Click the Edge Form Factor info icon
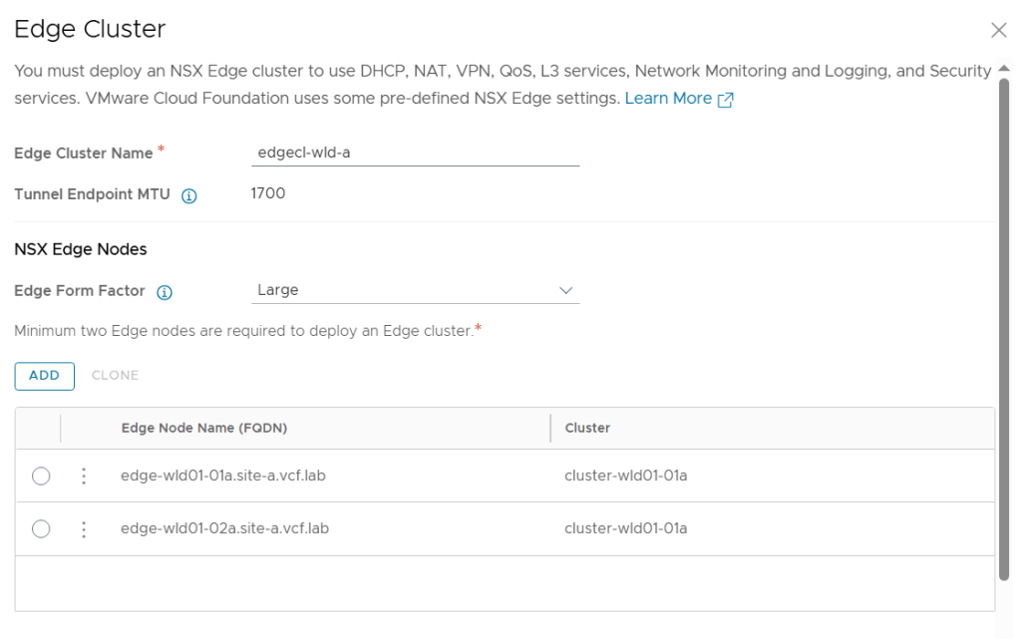The image size is (1021, 639). coord(165,292)
